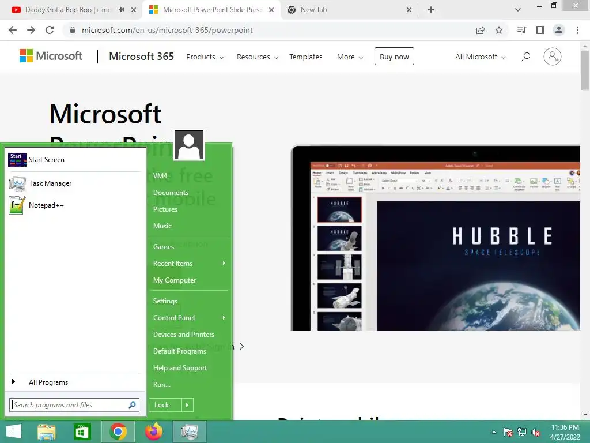590x443 pixels.
Task: Open the Templates link
Action: (305, 57)
